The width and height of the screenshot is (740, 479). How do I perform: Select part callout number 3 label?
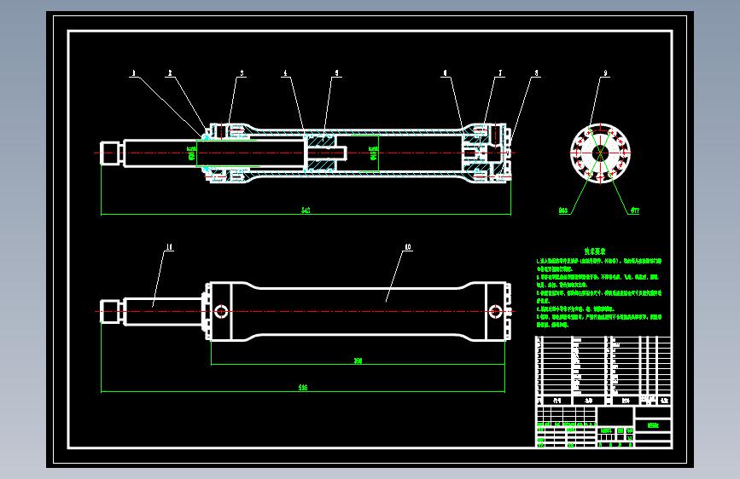[x=242, y=73]
